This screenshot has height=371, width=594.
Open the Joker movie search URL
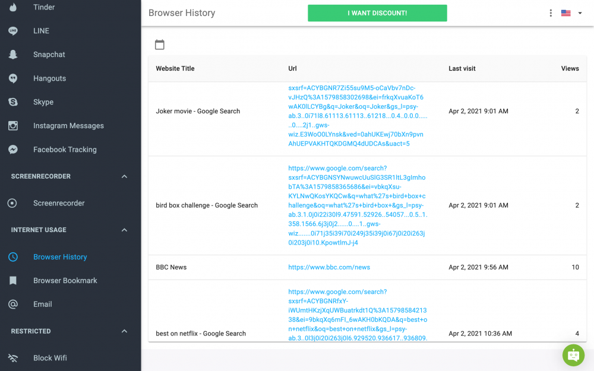(358, 116)
